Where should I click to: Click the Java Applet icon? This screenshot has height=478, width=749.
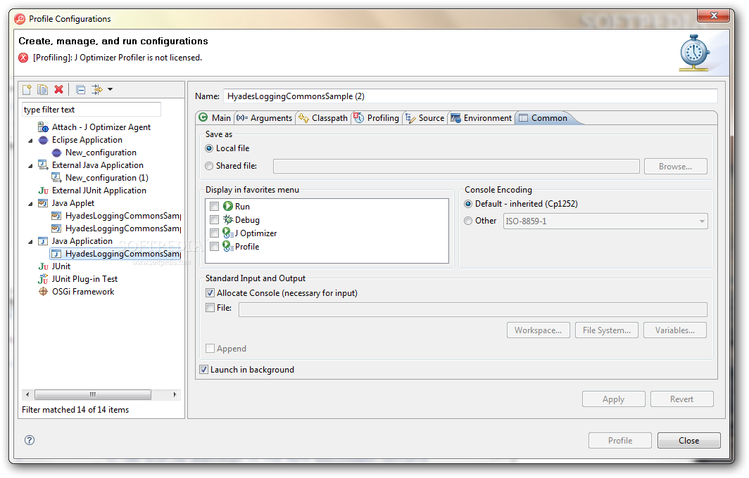pos(43,203)
